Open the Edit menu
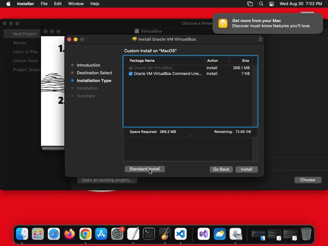The width and height of the screenshot is (328, 246). pyautogui.click(x=58, y=4)
